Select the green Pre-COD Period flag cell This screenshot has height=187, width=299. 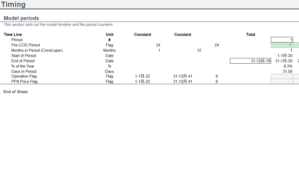tap(282, 45)
